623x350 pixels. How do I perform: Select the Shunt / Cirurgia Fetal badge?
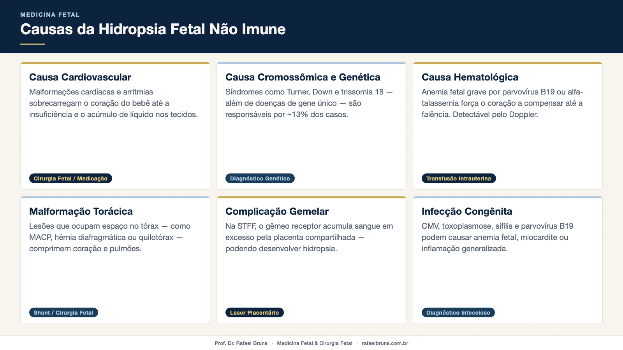tap(63, 312)
